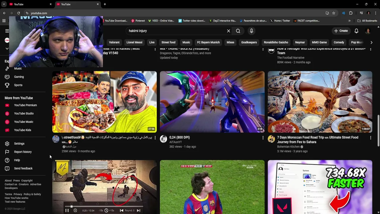Open How YouTube works link

click(16, 198)
